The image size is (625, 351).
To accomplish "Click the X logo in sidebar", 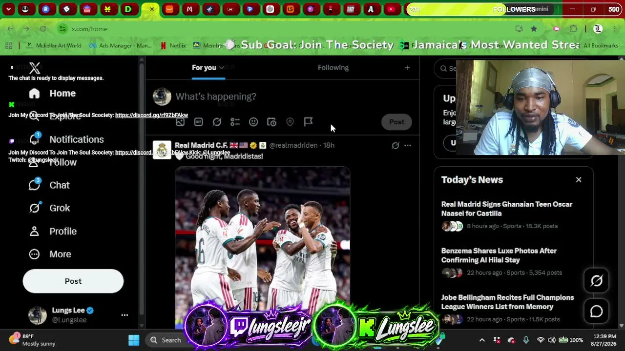I will 34,68.
